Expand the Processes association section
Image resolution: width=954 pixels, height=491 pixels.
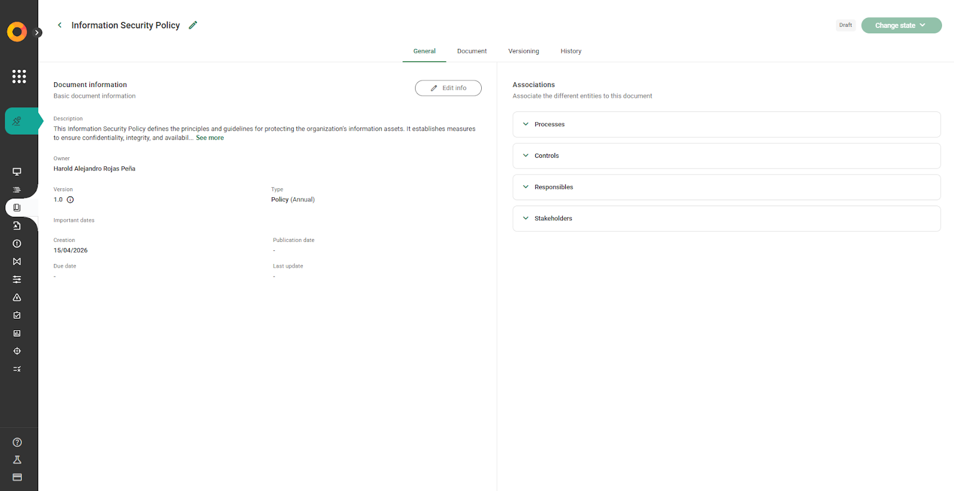tap(726, 125)
